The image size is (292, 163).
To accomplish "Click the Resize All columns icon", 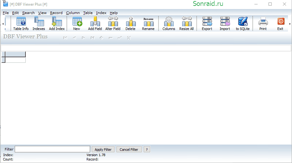I will [187, 24].
